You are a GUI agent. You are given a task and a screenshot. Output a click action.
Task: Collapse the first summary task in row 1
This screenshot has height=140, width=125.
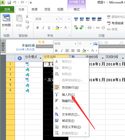click(x=45, y=64)
